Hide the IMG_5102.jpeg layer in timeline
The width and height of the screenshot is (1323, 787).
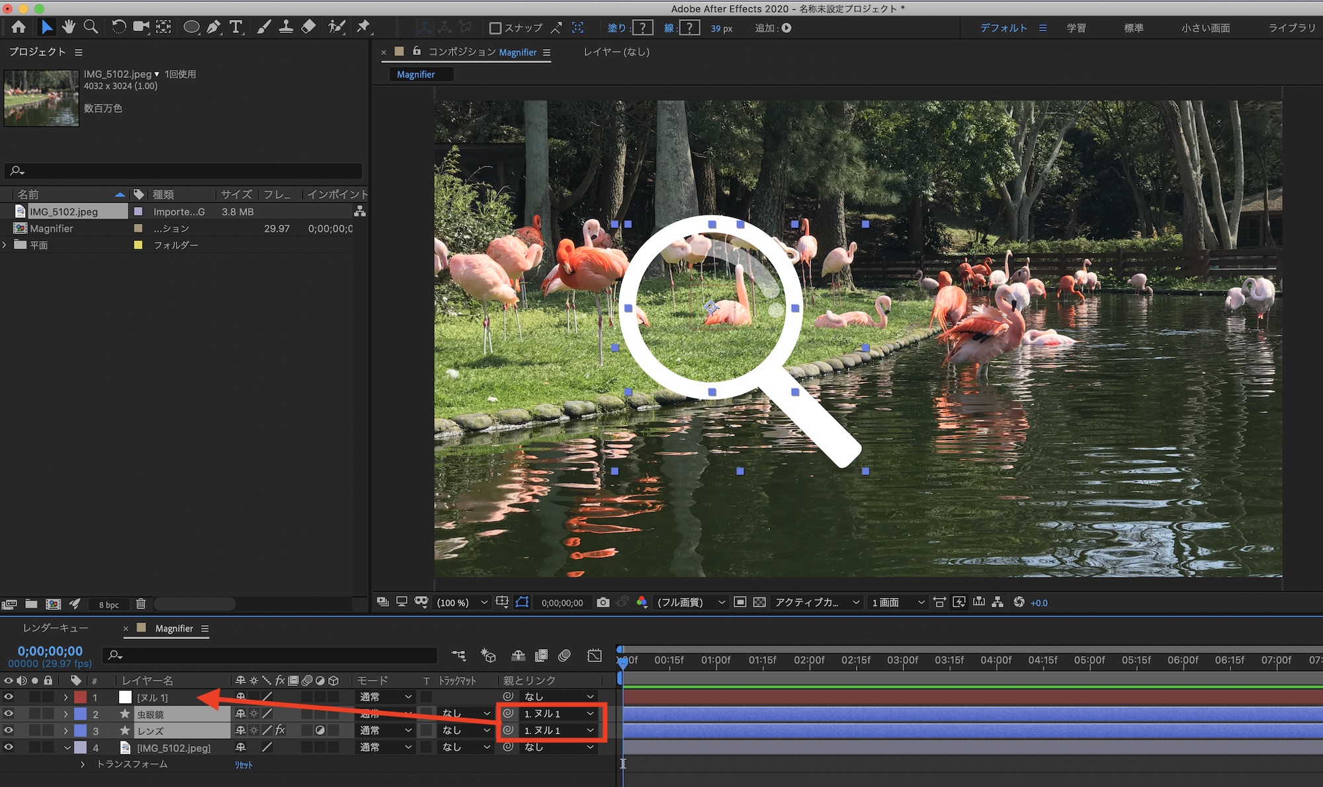point(9,747)
